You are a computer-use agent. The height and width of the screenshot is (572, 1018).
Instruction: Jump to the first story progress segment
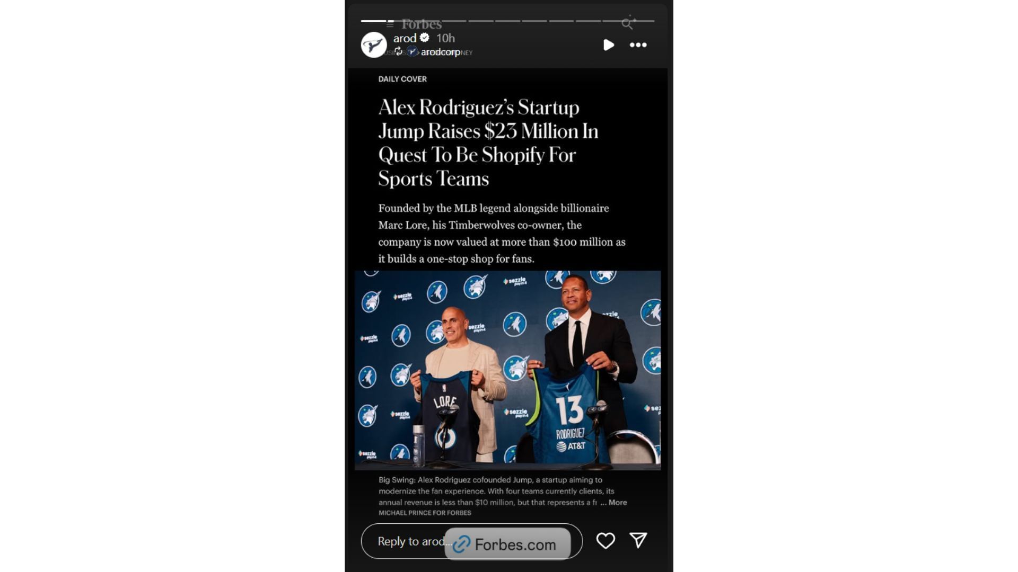coord(374,21)
